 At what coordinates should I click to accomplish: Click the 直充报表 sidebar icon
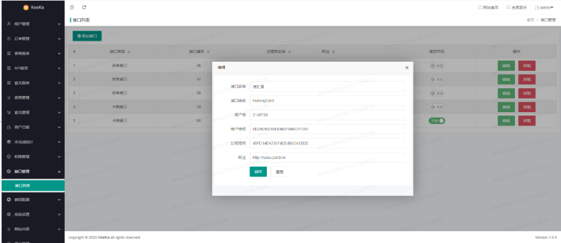9,83
